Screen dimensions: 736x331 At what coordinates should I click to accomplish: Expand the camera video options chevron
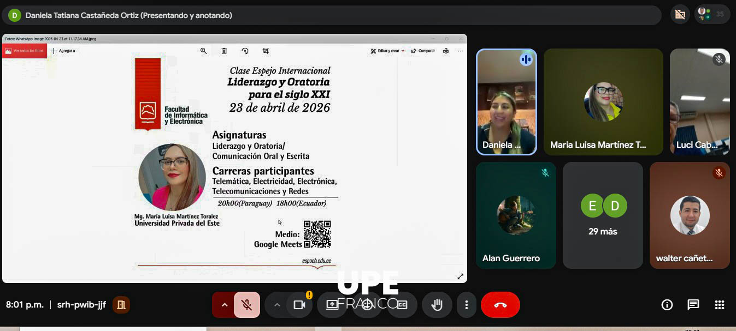pos(277,305)
